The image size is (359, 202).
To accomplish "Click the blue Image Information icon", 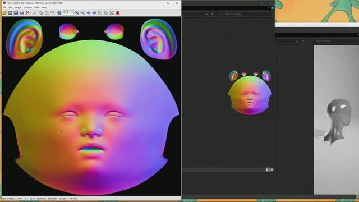I will (x=59, y=13).
